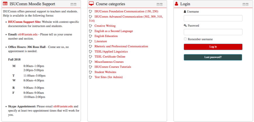Click into the Password field
254x122 pixels.
coord(213,32)
